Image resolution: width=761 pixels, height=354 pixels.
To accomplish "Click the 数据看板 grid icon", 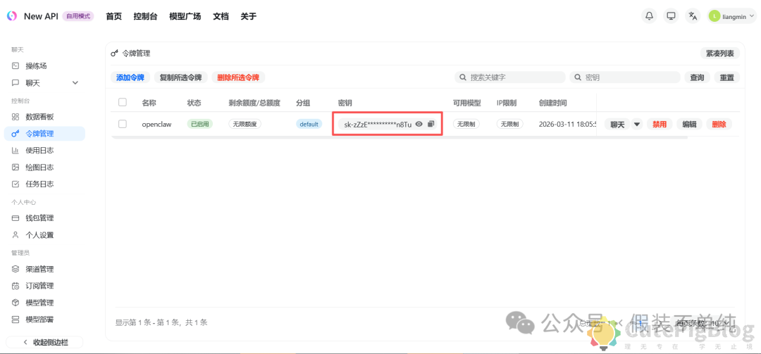I will [x=16, y=117].
